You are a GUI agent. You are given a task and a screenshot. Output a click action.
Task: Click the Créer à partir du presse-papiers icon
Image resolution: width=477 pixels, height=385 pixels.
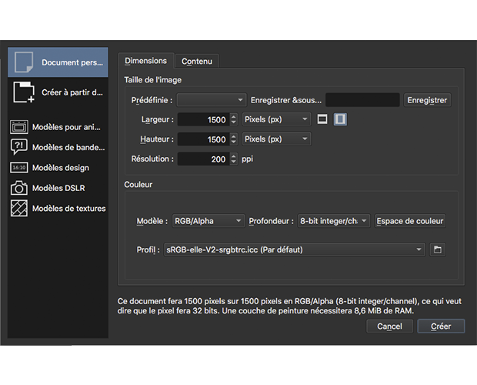[24, 92]
